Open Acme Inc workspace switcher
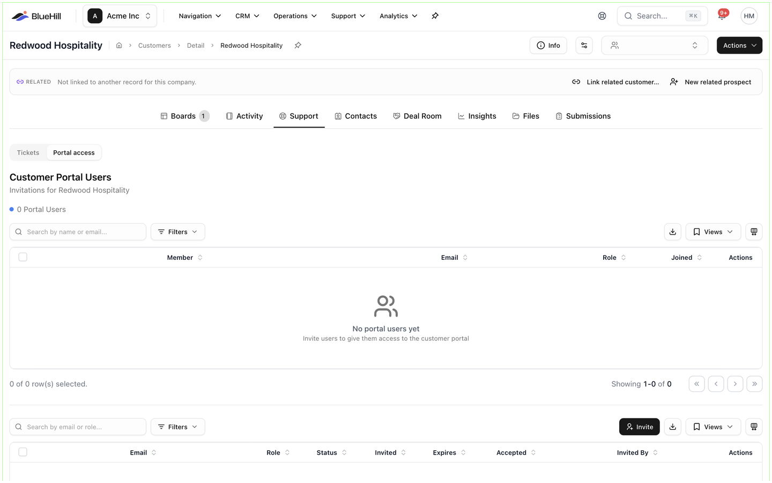772x483 pixels. tap(120, 16)
